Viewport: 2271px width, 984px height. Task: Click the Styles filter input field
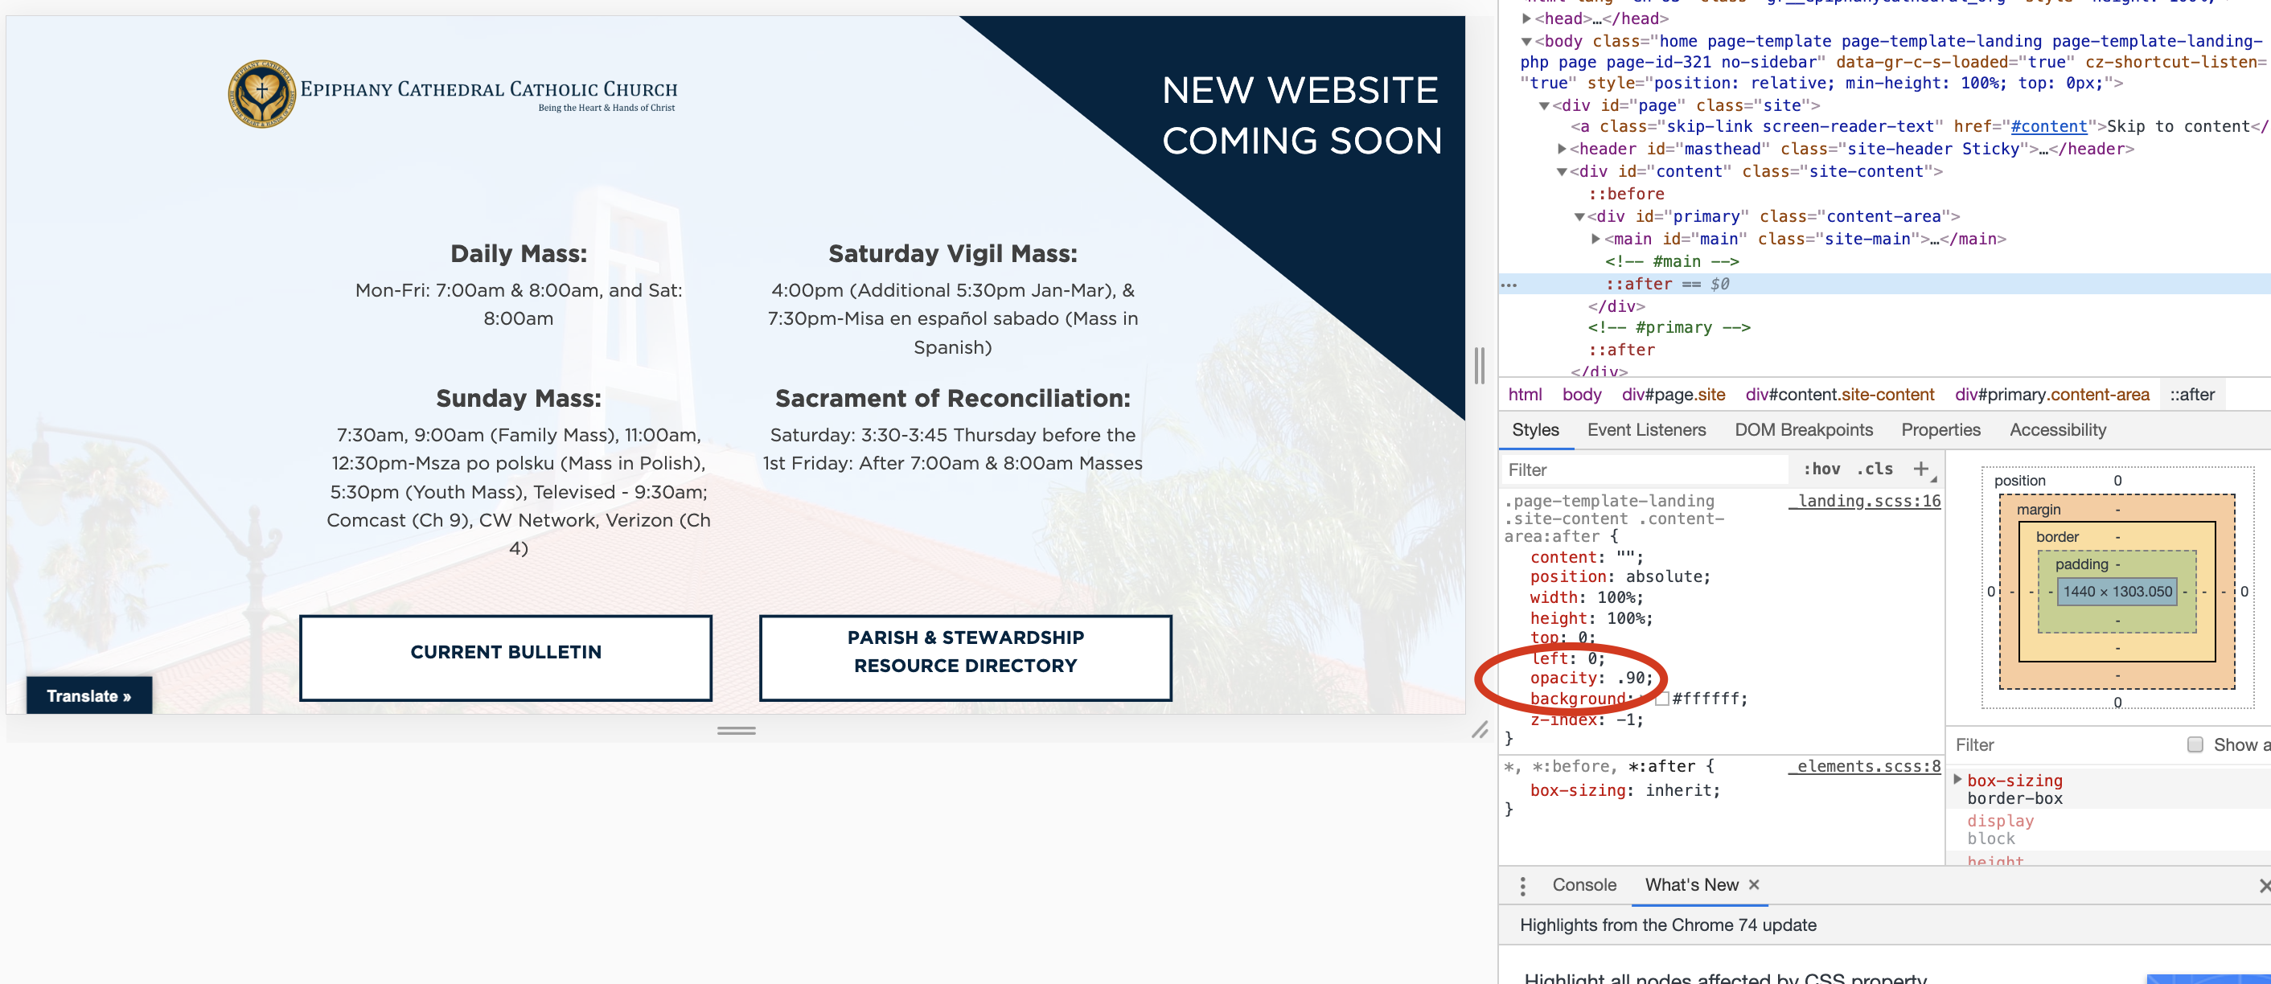(1645, 469)
